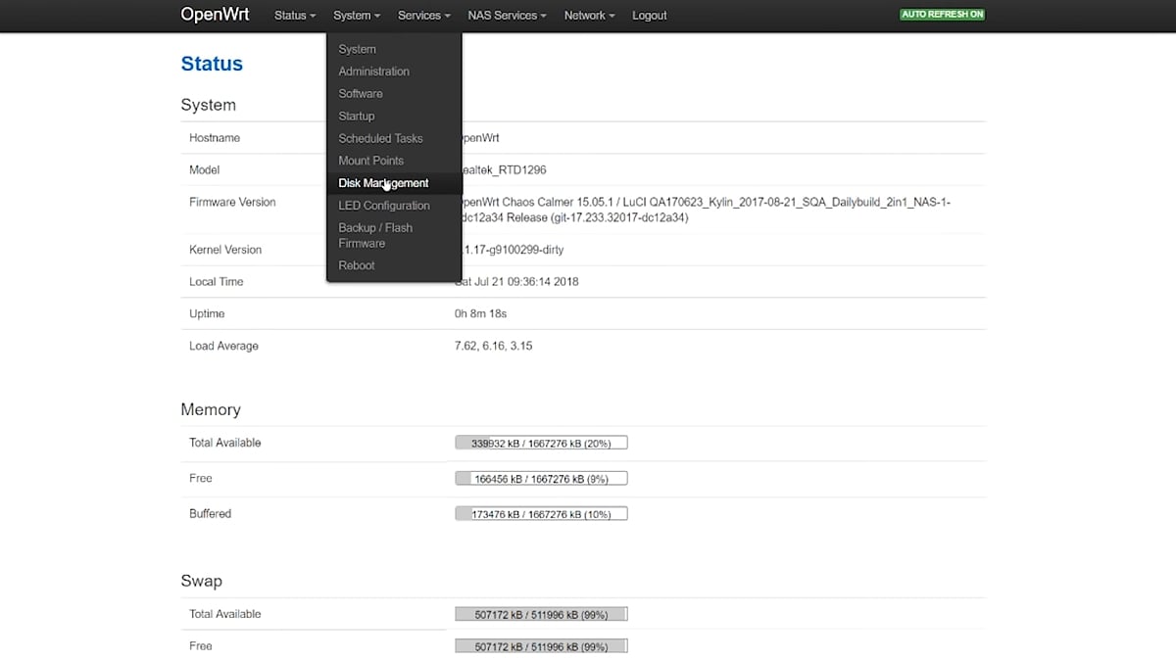Open the Mount Points page
Image resolution: width=1176 pixels, height=661 pixels.
click(370, 160)
